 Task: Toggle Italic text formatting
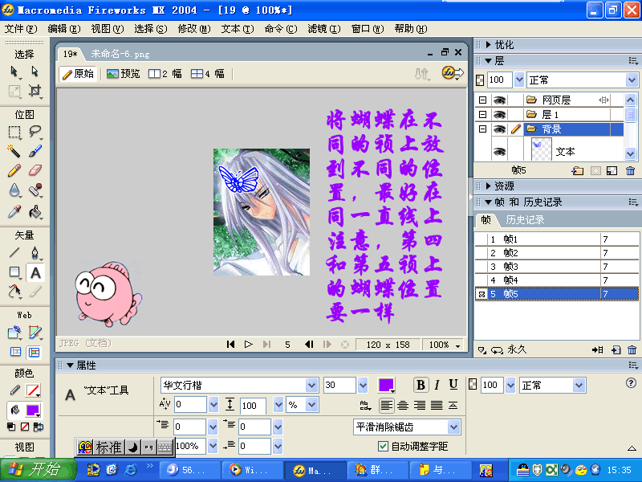(437, 385)
